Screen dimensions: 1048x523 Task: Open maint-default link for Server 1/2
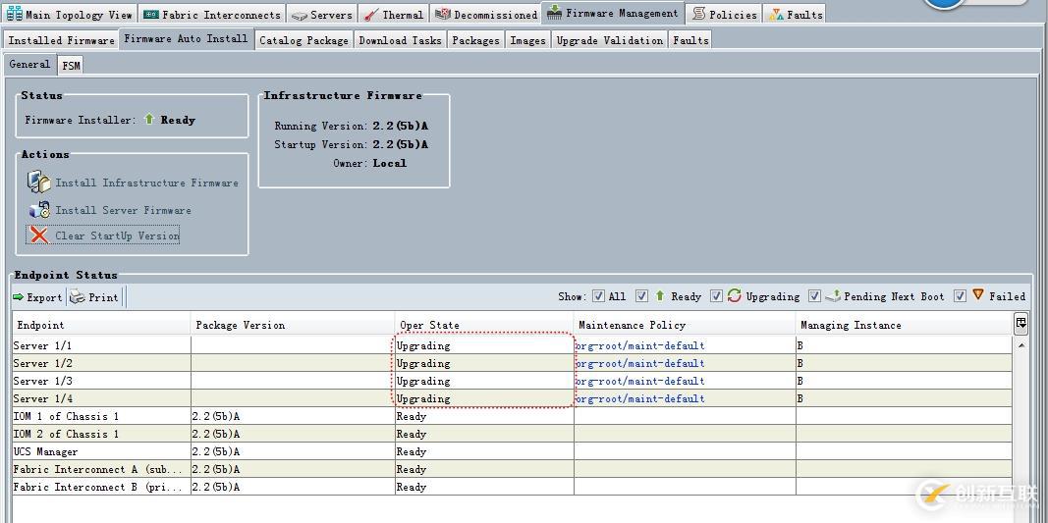pyautogui.click(x=639, y=363)
